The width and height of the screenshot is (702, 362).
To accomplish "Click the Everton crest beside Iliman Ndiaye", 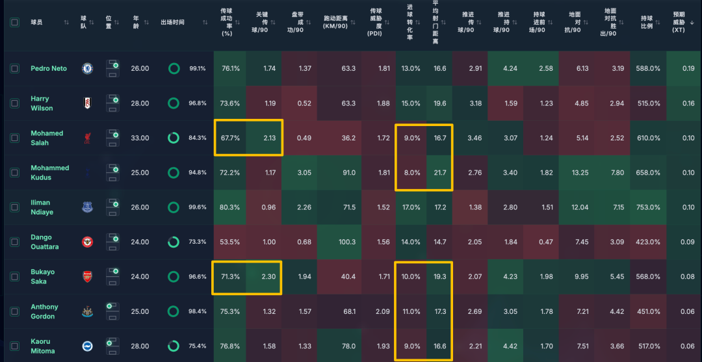I will pyautogui.click(x=87, y=207).
